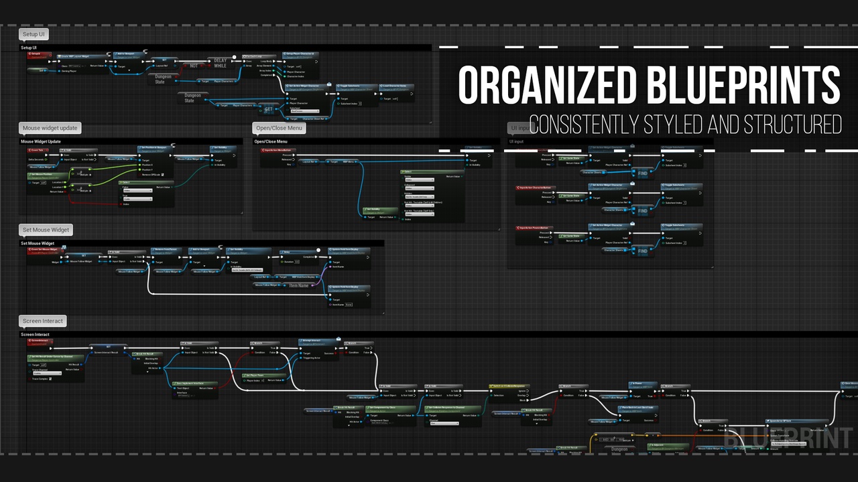This screenshot has height=482, width=858.
Task: Open the Trace Channel dropdown in Screen Interact
Action: pos(47,374)
